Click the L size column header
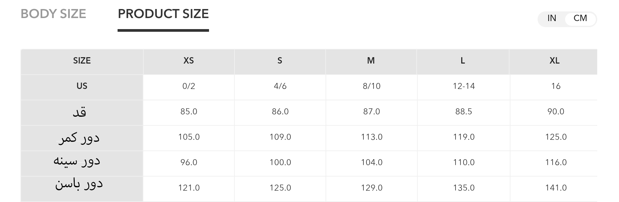The image size is (619, 202). pos(463,61)
